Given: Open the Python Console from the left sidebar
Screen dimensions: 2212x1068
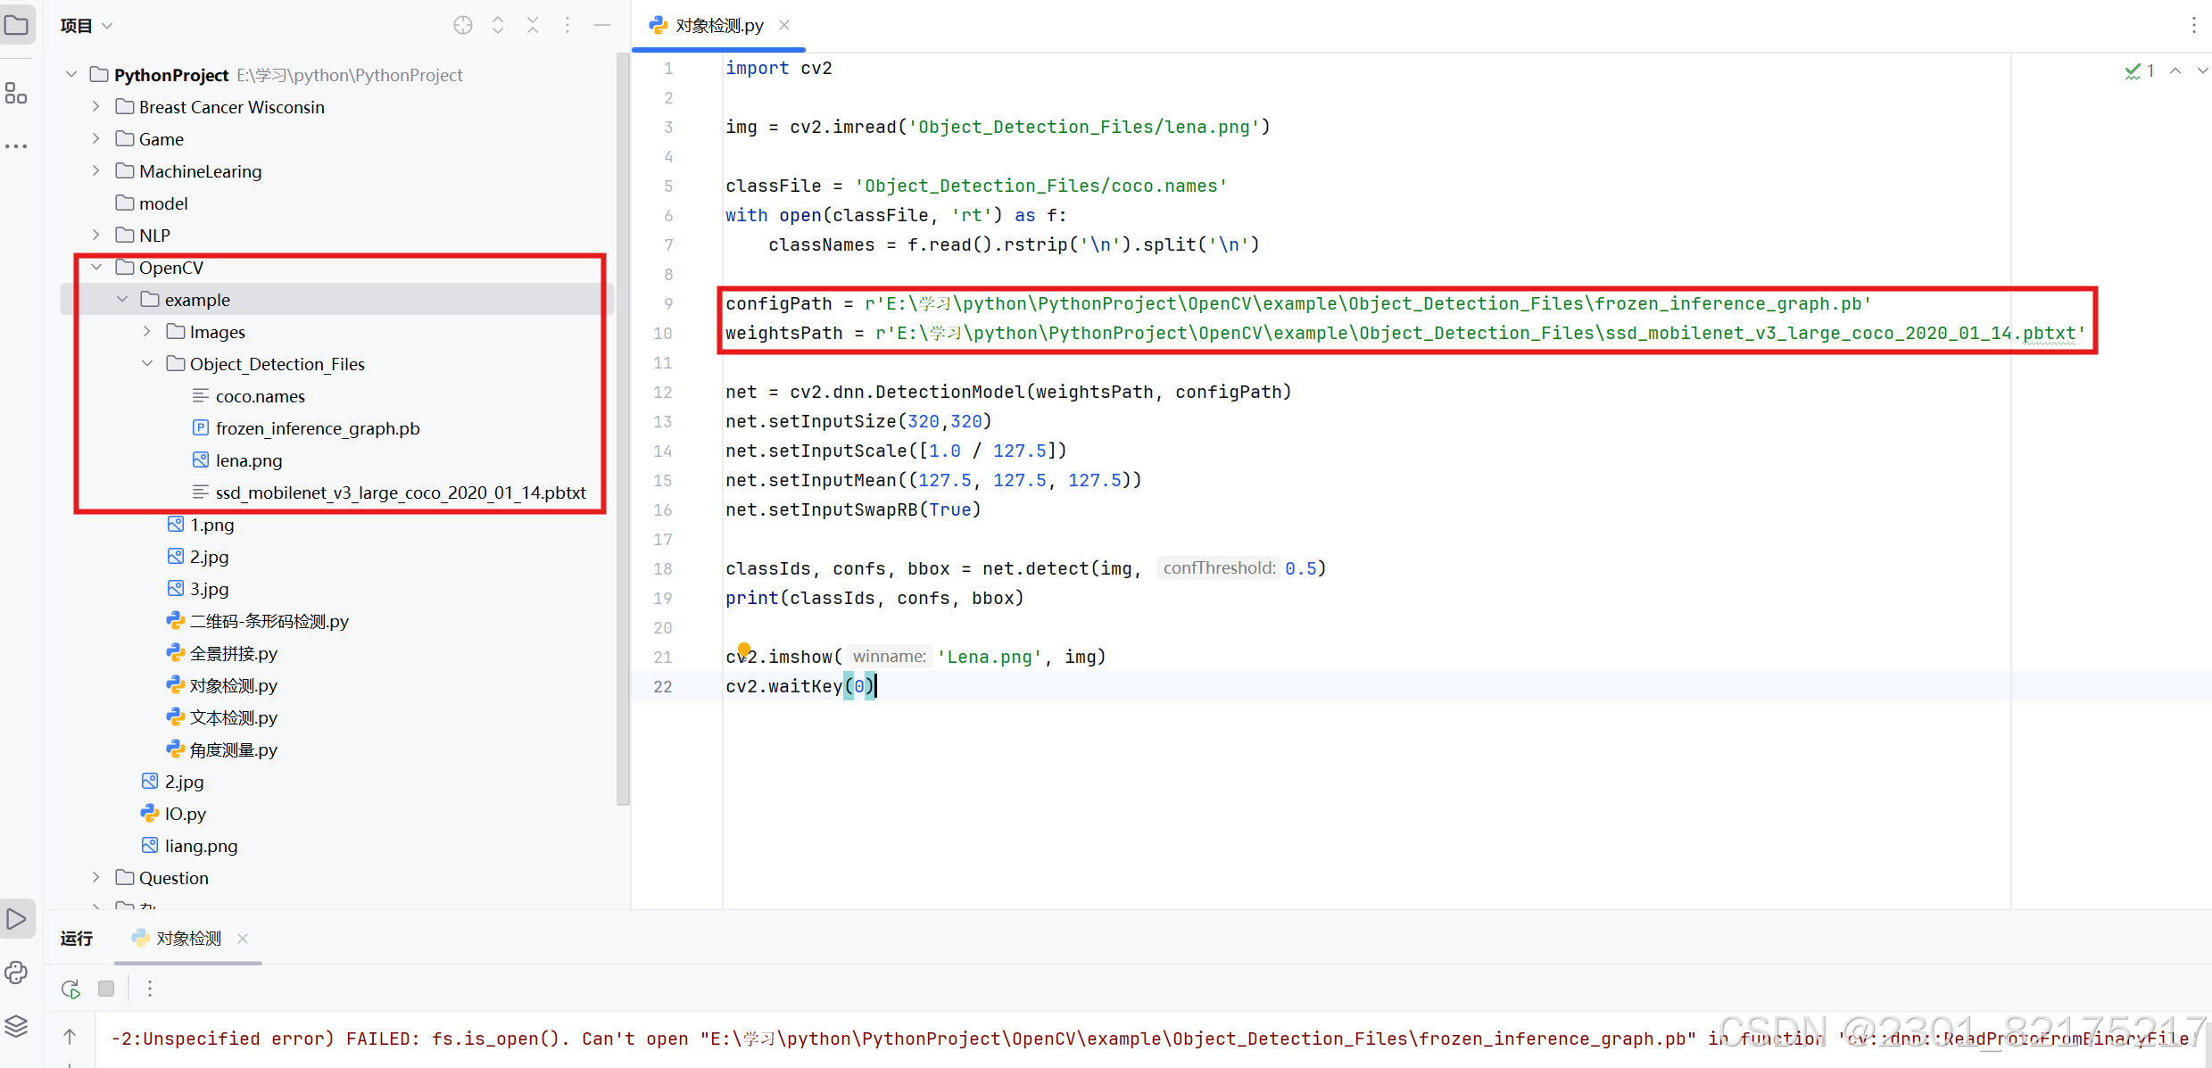Looking at the screenshot, I should 16,973.
